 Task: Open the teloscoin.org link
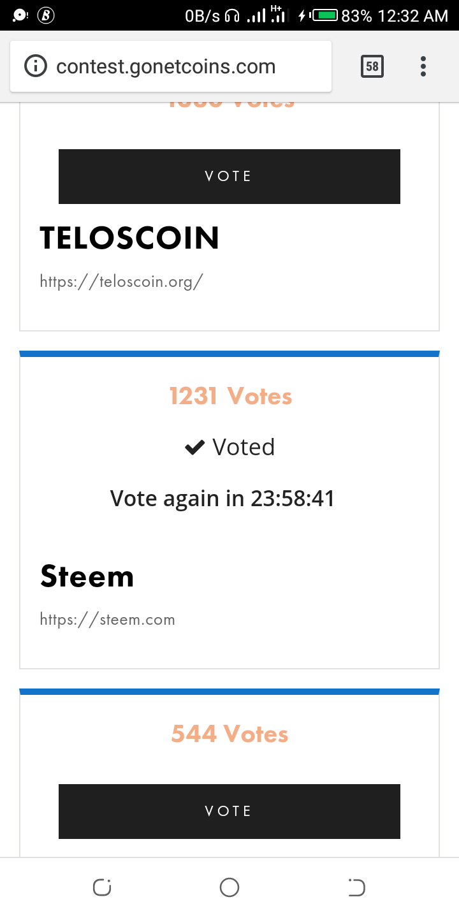[x=121, y=281]
